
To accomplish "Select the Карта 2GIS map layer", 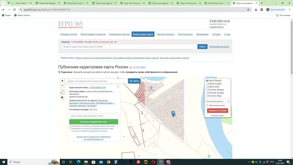I will (x=207, y=87).
